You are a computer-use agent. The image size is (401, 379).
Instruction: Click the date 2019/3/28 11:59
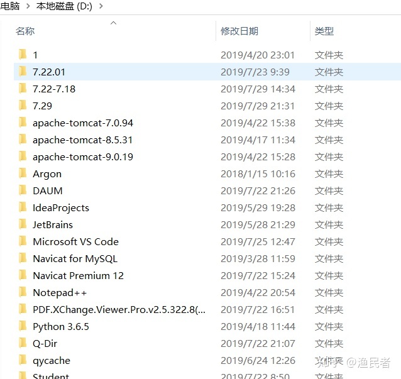coord(258,258)
